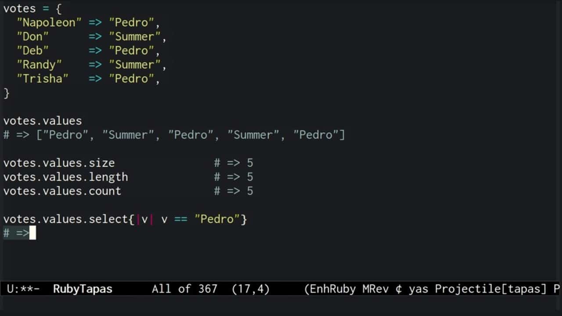Place cursor at block cursor after # =>
This screenshot has width=562, height=316.
point(32,233)
